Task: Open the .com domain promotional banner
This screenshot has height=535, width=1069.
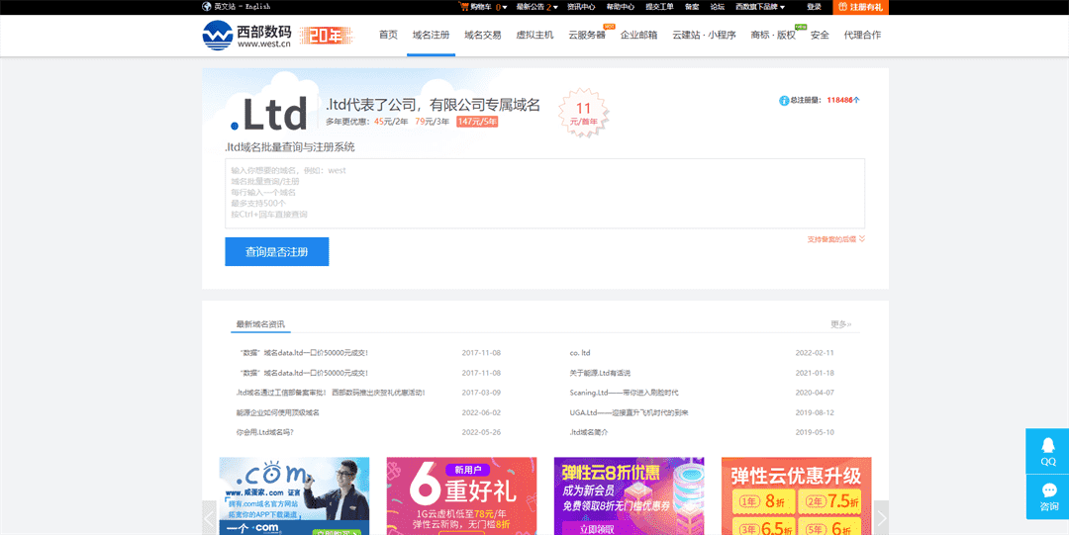Action: (x=295, y=496)
